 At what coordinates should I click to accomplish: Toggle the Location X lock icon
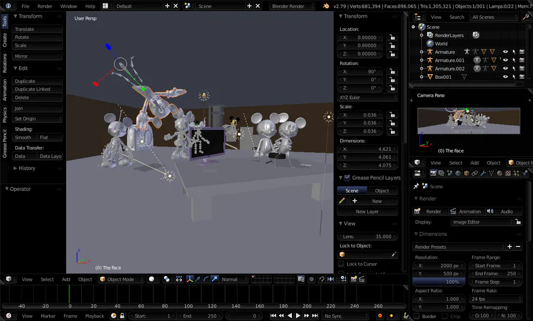(392, 37)
